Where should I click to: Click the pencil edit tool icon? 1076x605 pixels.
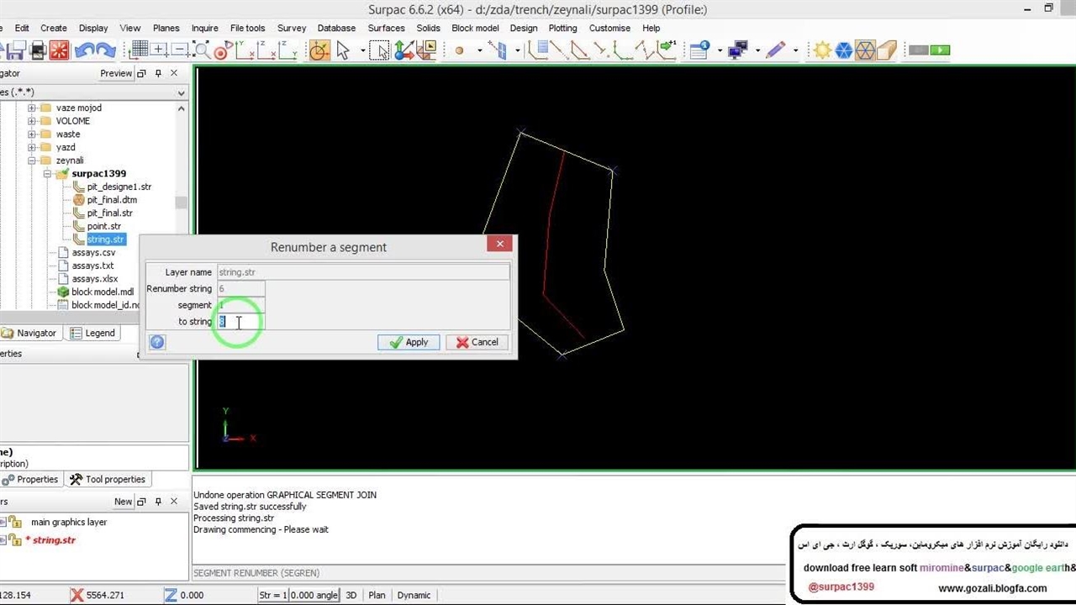coord(775,50)
